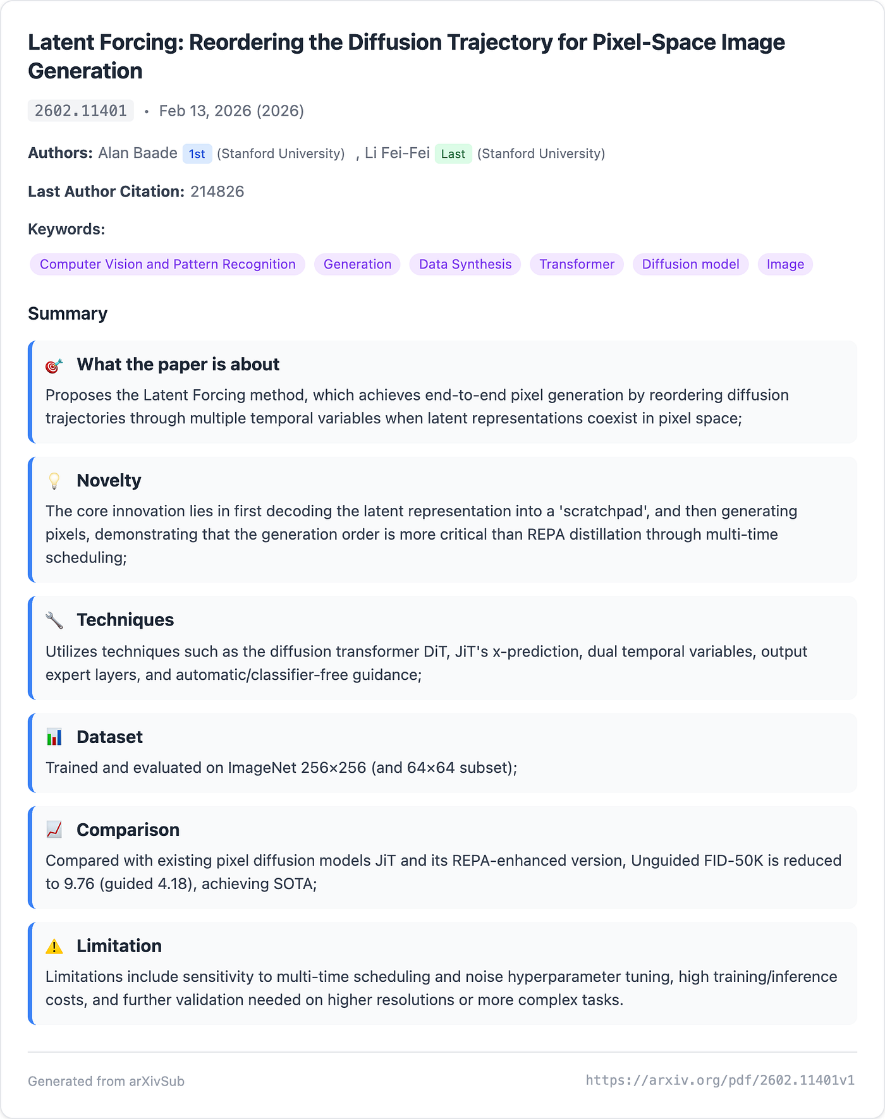Click the 2602.11401 arXiv ID badge
The width and height of the screenshot is (885, 1119).
tap(81, 111)
